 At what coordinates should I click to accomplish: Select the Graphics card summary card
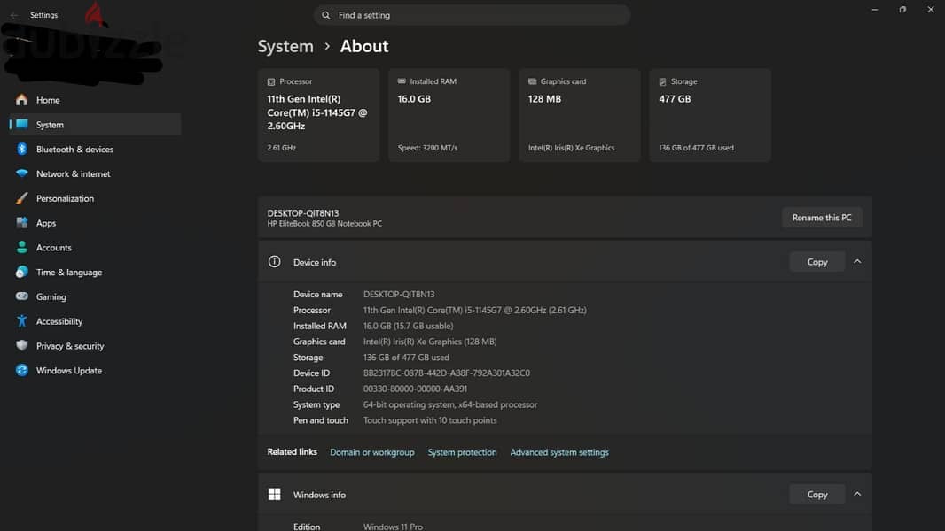click(579, 115)
